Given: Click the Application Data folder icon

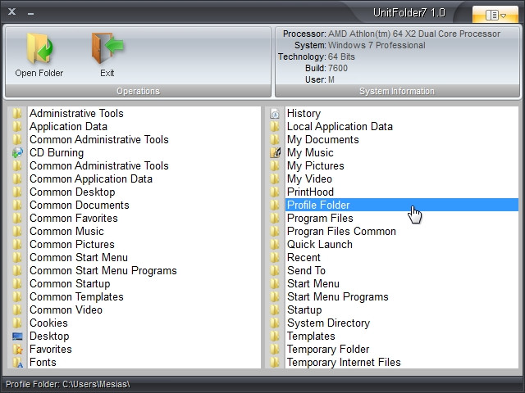Looking at the screenshot, I should [x=17, y=127].
